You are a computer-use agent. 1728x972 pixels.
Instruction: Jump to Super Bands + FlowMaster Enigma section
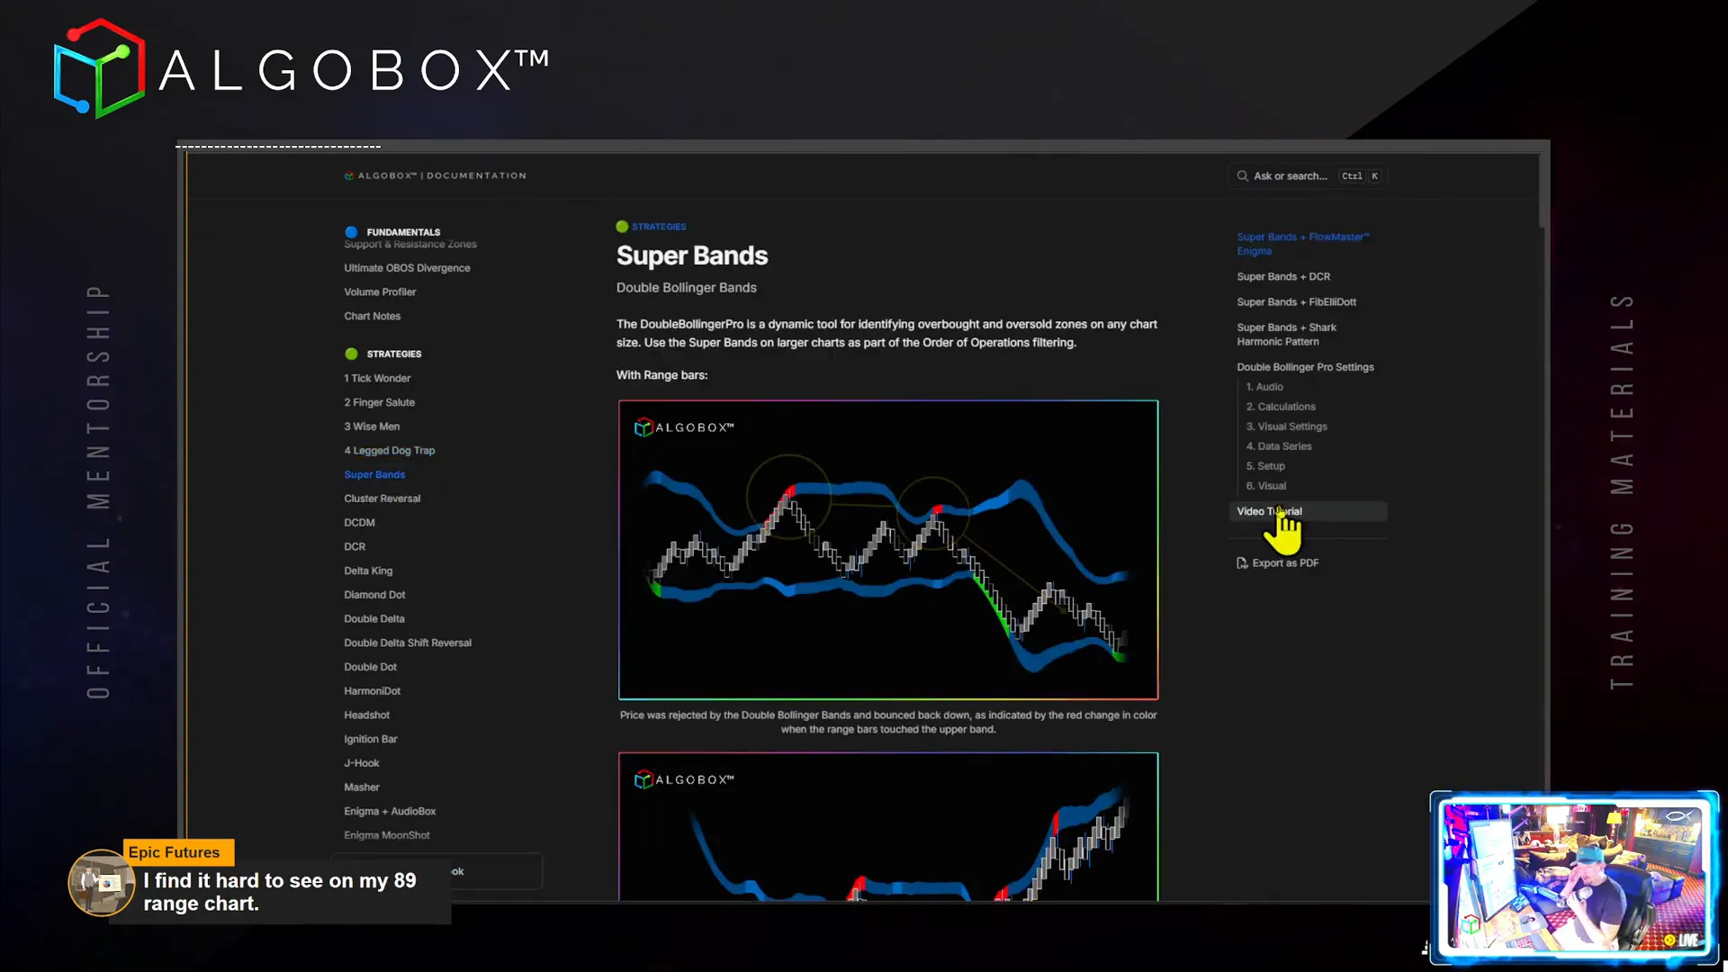pos(1303,245)
